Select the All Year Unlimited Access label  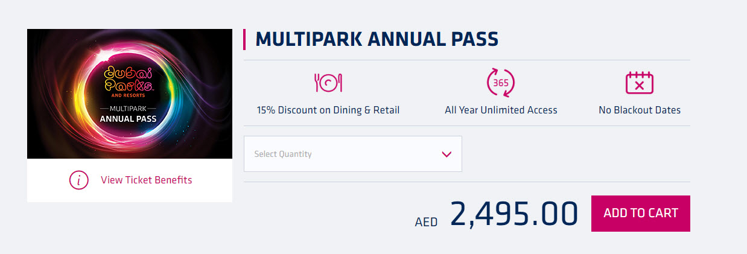pyautogui.click(x=501, y=110)
